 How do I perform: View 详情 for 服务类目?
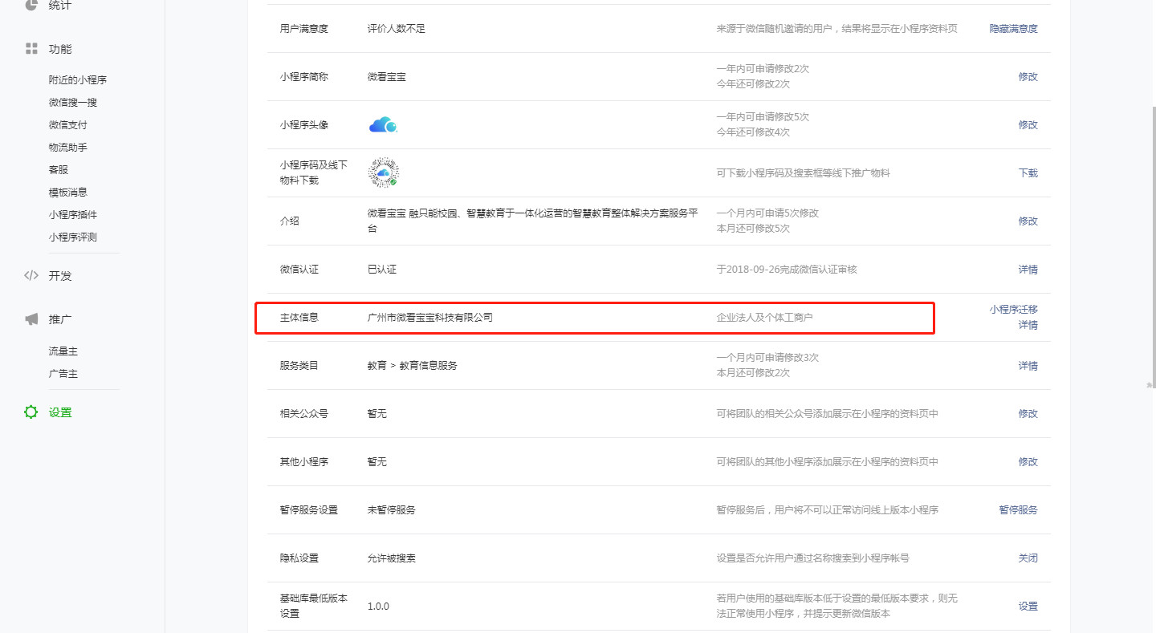[x=1028, y=366]
